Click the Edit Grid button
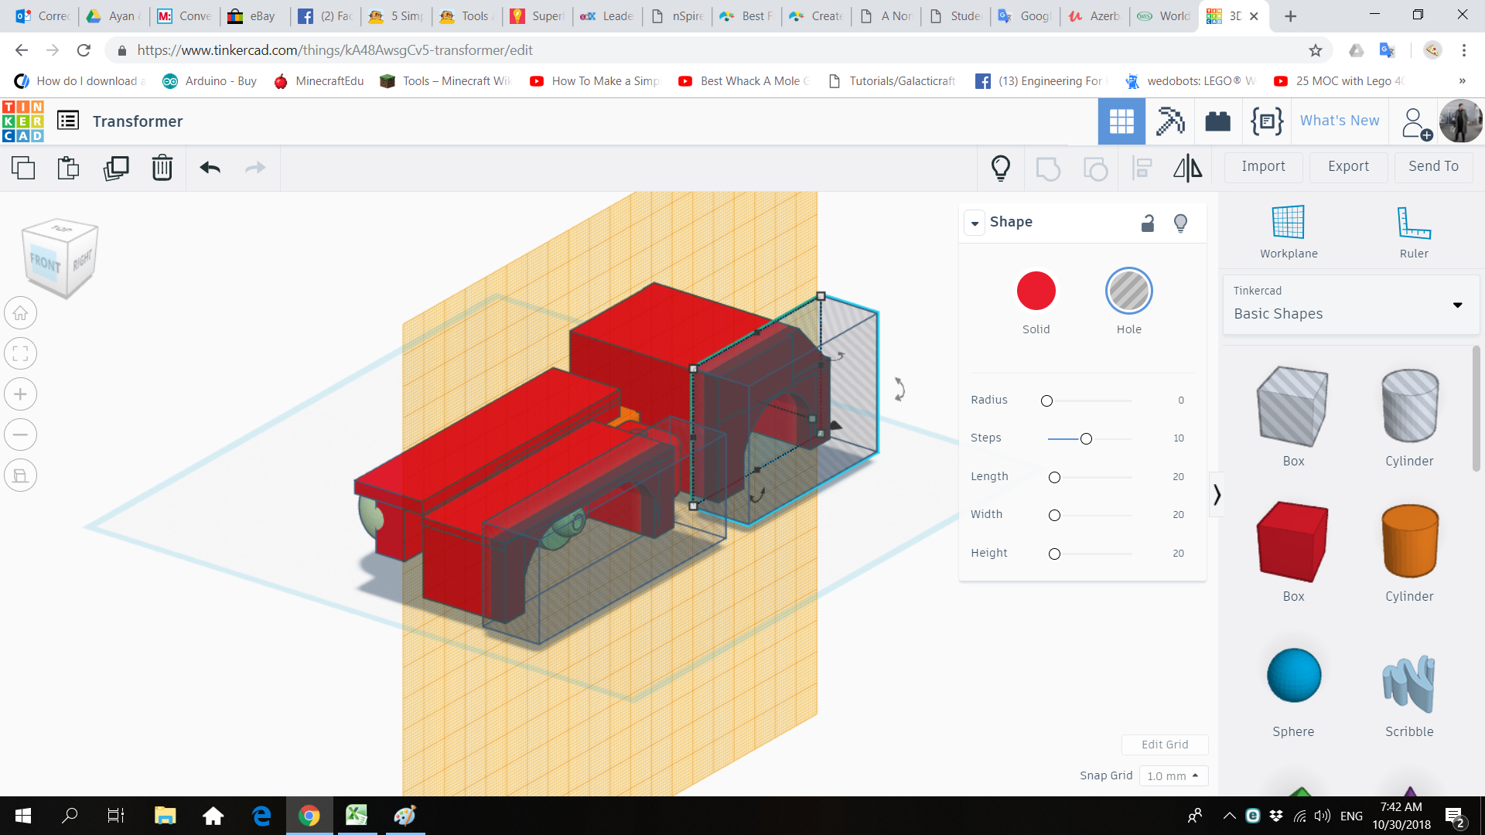Viewport: 1485px width, 835px height. (1165, 744)
